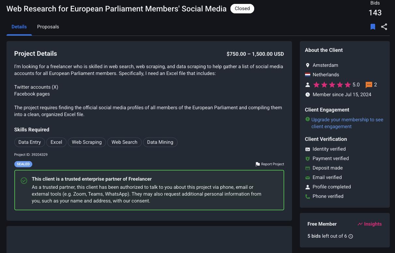This screenshot has width=395, height=253.
Task: Click the Facebook pages line
Action: click(32, 94)
